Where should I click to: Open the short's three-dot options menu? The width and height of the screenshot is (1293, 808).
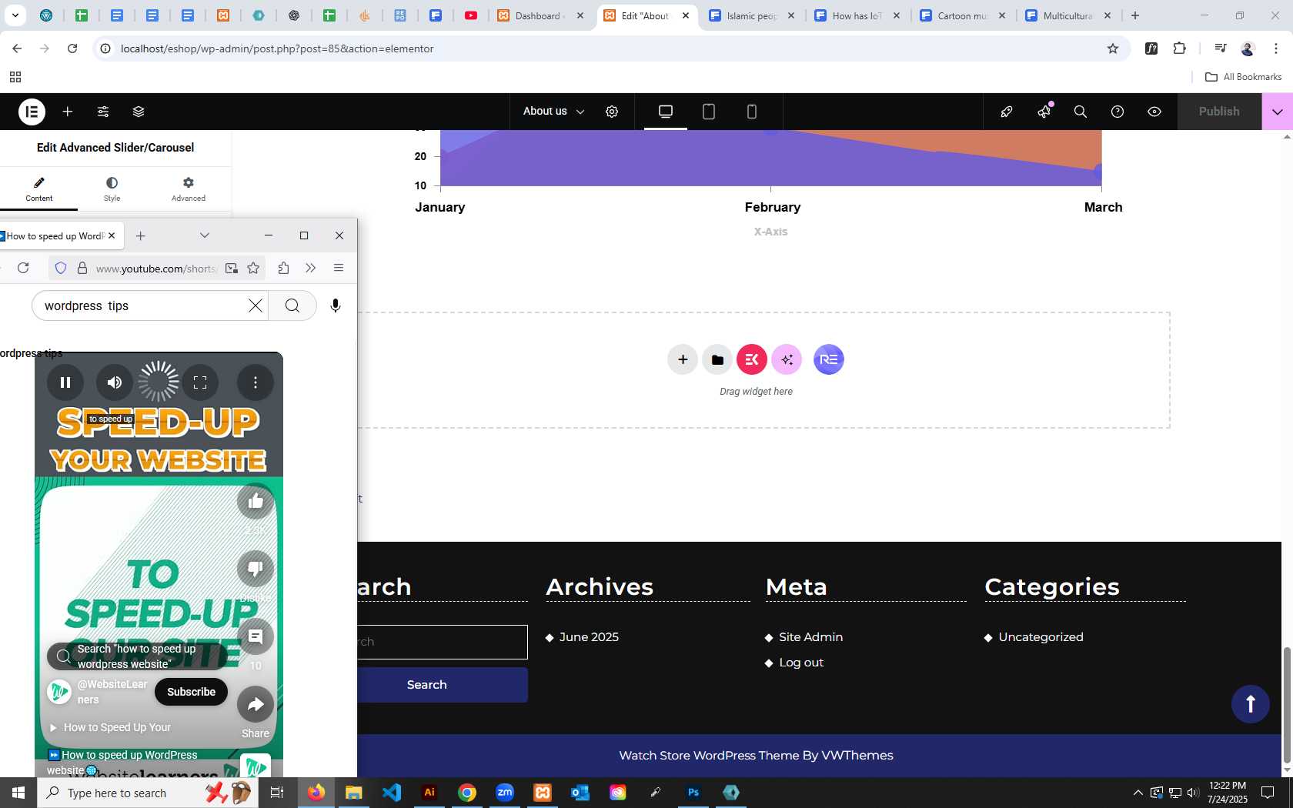point(256,382)
